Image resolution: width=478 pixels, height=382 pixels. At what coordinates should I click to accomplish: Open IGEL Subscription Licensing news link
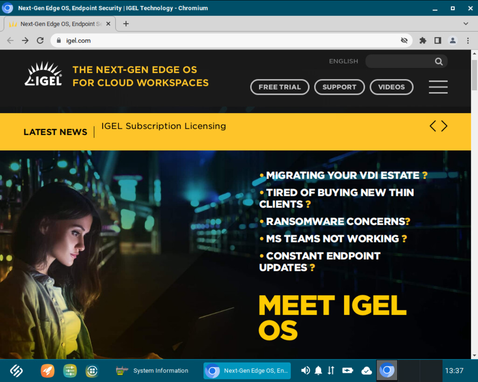[164, 126]
